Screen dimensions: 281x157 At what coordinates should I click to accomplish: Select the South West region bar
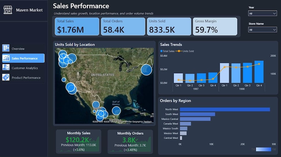pyautogui.click(x=197, y=114)
